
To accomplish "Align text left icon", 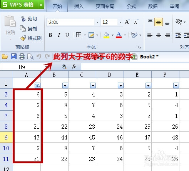I will [150, 35].
